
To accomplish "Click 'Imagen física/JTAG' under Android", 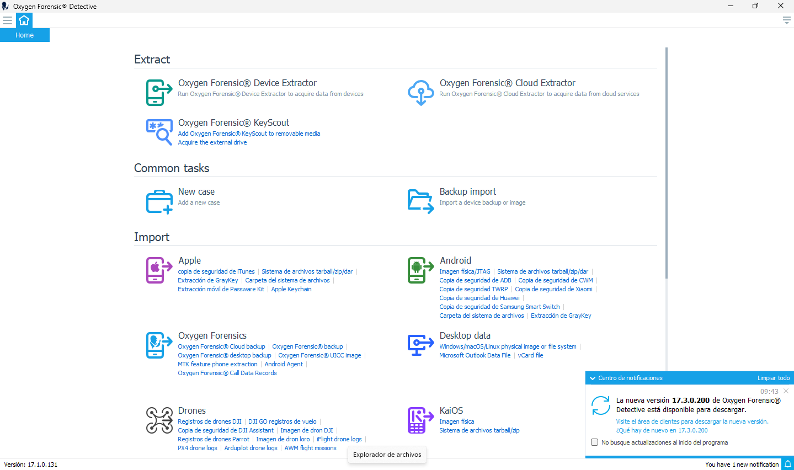I will point(465,271).
